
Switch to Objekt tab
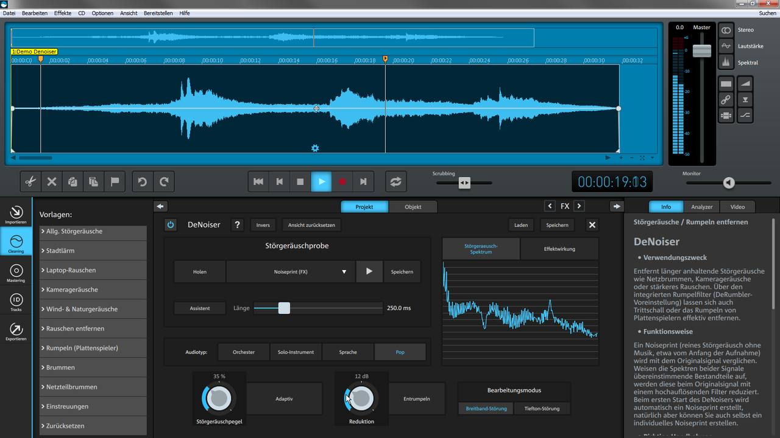(x=413, y=207)
